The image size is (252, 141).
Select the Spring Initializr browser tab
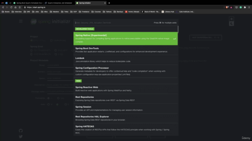[x=91, y=3]
